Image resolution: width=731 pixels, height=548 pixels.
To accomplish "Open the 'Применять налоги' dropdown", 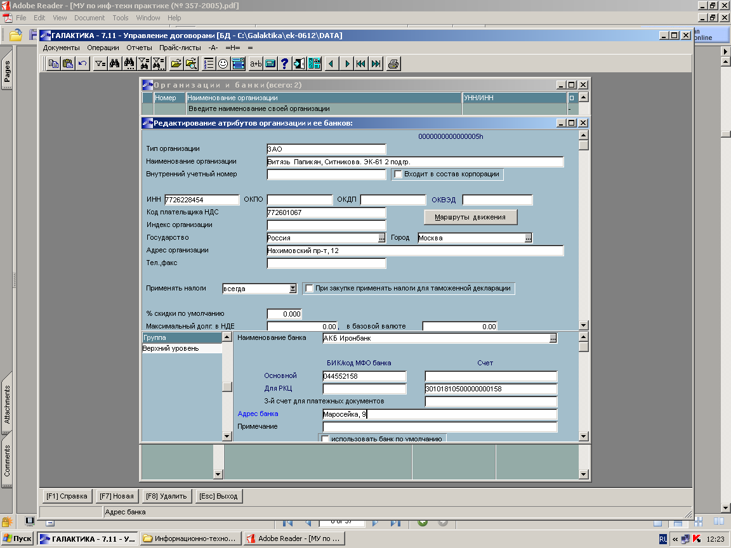I will click(293, 289).
